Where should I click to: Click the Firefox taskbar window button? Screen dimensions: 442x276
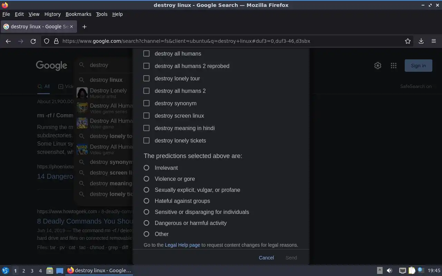(x=99, y=270)
